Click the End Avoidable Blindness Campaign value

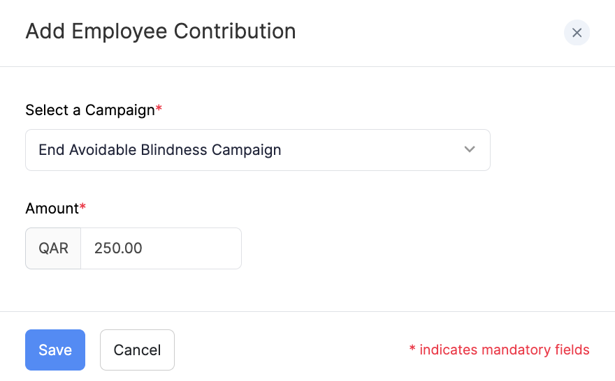click(x=160, y=150)
